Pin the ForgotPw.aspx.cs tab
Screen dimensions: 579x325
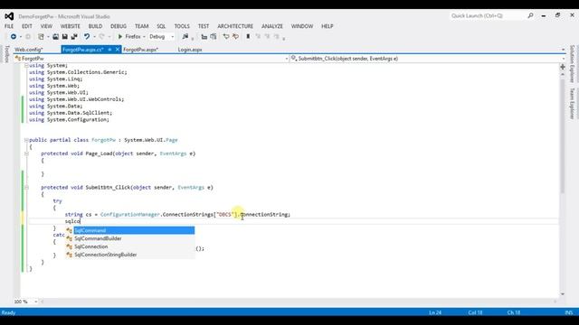(109, 50)
